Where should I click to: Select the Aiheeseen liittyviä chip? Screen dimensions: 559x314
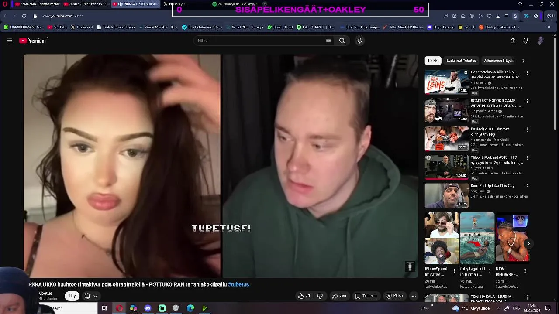tap(499, 61)
